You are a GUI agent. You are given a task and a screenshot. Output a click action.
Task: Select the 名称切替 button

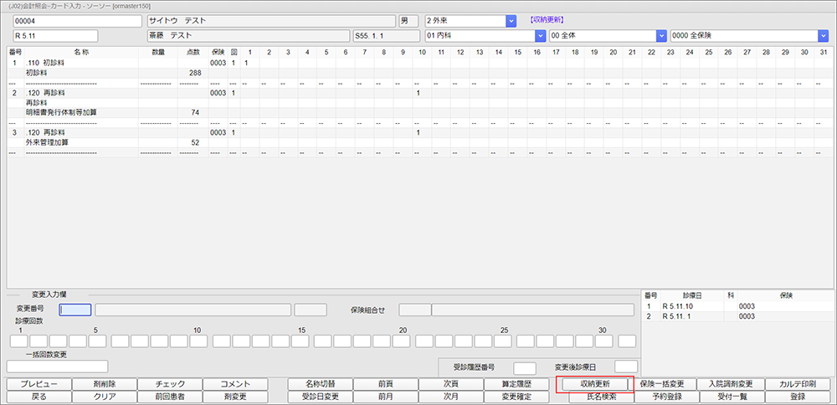(320, 383)
